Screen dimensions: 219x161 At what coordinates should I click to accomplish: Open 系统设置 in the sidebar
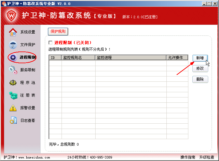[28, 32]
